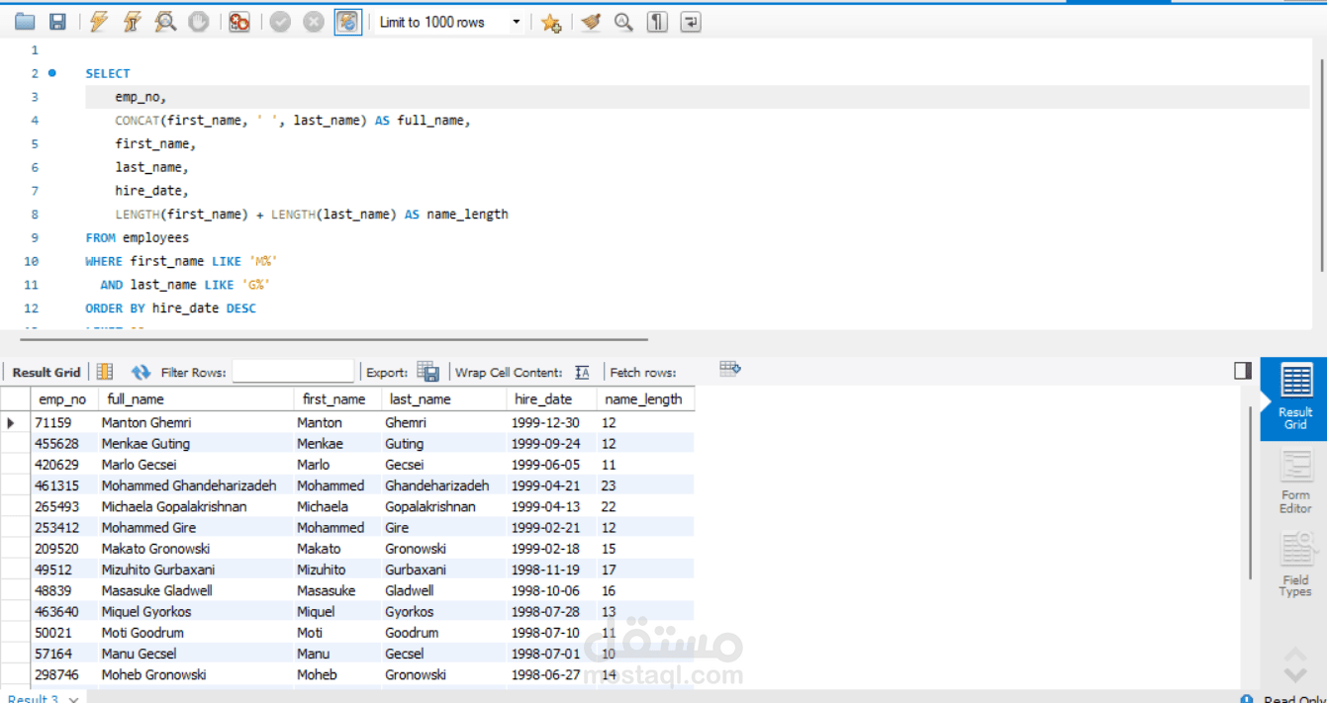
Task: Sort by first_name column header
Action: (336, 399)
